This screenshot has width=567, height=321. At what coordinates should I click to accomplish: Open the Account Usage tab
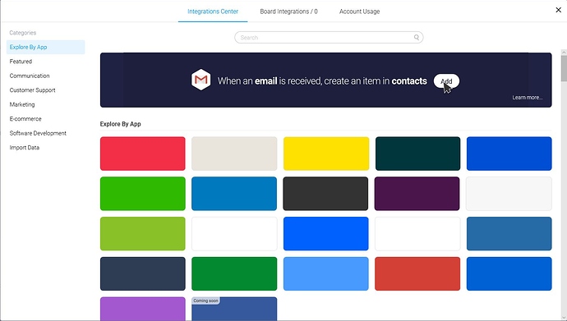[x=359, y=11]
